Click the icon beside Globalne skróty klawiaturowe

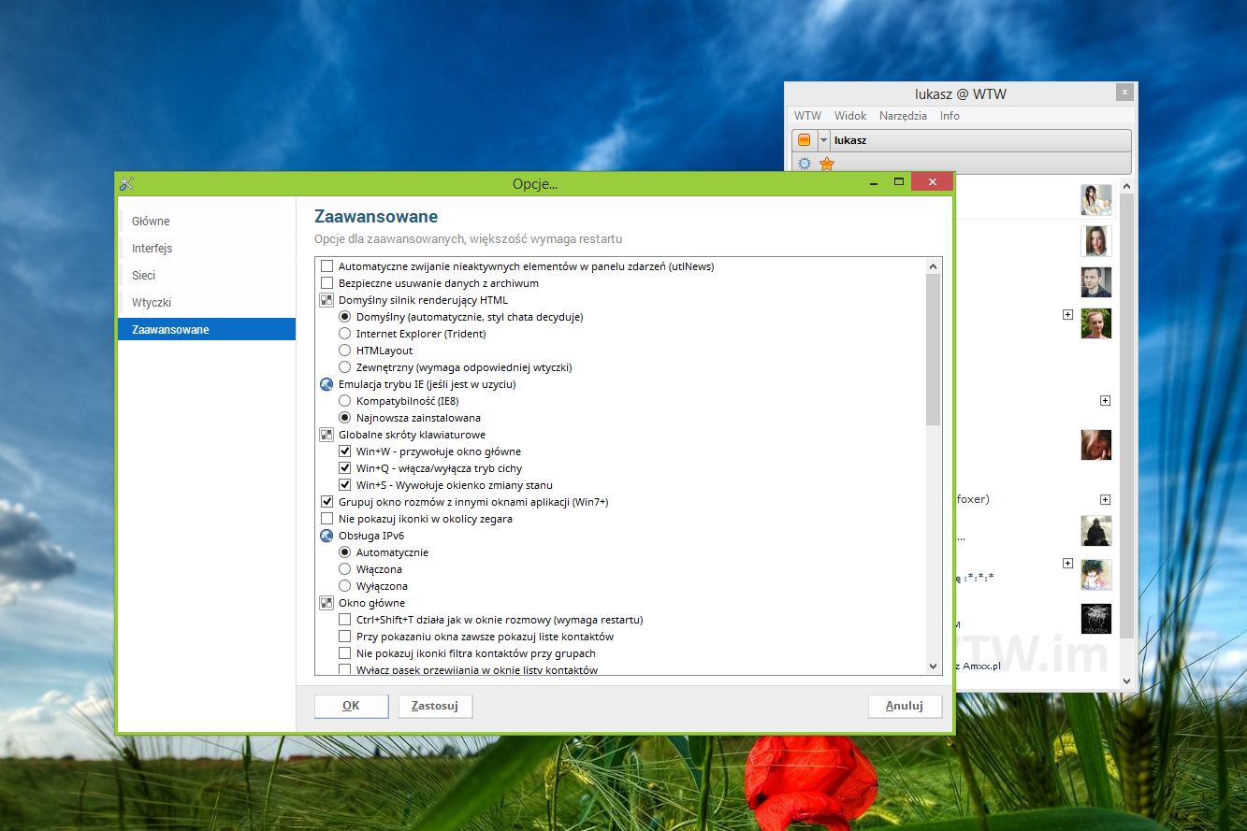pyautogui.click(x=326, y=435)
